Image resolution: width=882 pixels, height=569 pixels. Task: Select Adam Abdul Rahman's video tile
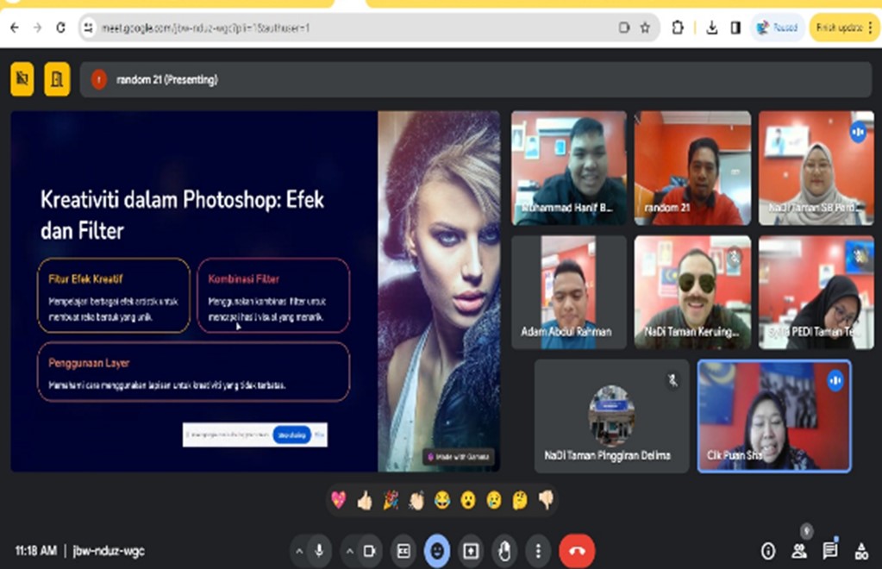[568, 293]
